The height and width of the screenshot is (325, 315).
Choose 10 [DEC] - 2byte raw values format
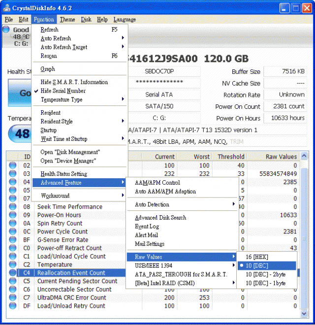point(266,274)
